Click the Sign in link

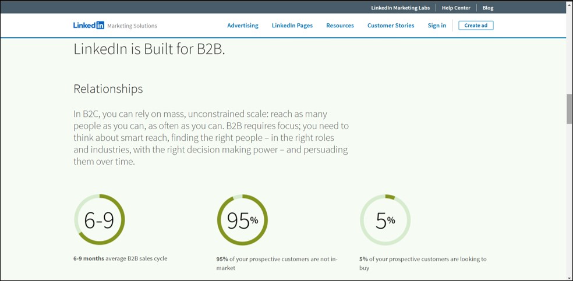pyautogui.click(x=437, y=26)
